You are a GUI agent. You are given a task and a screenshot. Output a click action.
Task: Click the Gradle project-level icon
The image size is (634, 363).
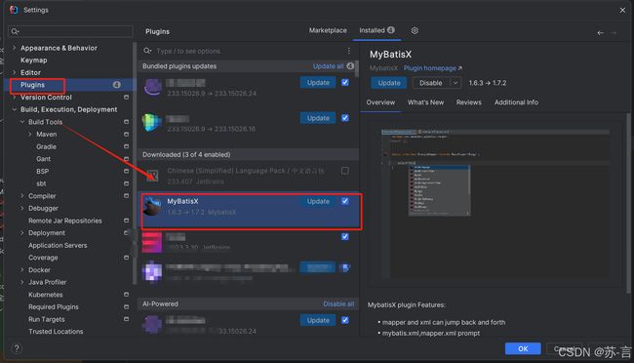tap(126, 146)
